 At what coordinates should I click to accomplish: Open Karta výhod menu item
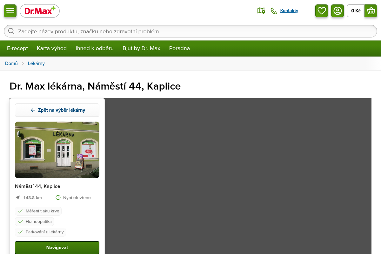(x=52, y=48)
